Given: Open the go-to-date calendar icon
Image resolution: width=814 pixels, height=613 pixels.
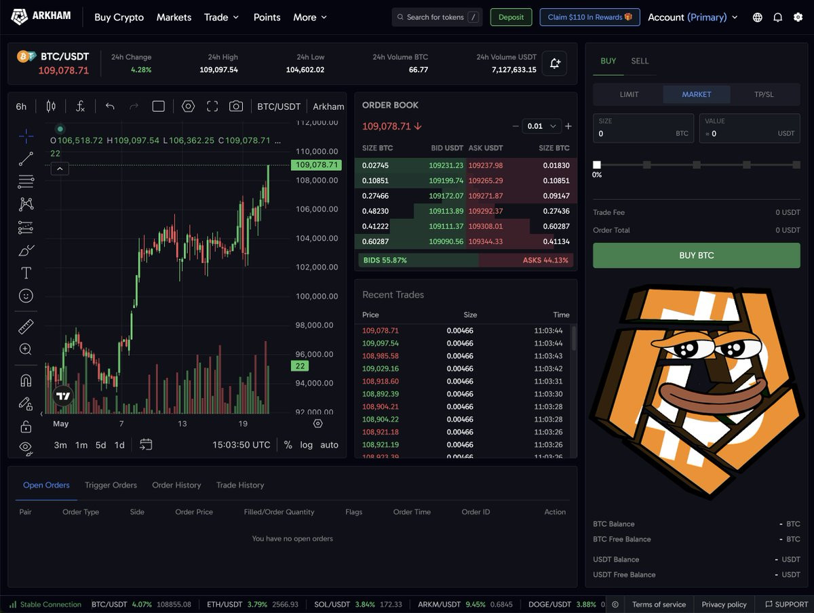Looking at the screenshot, I should (x=146, y=445).
